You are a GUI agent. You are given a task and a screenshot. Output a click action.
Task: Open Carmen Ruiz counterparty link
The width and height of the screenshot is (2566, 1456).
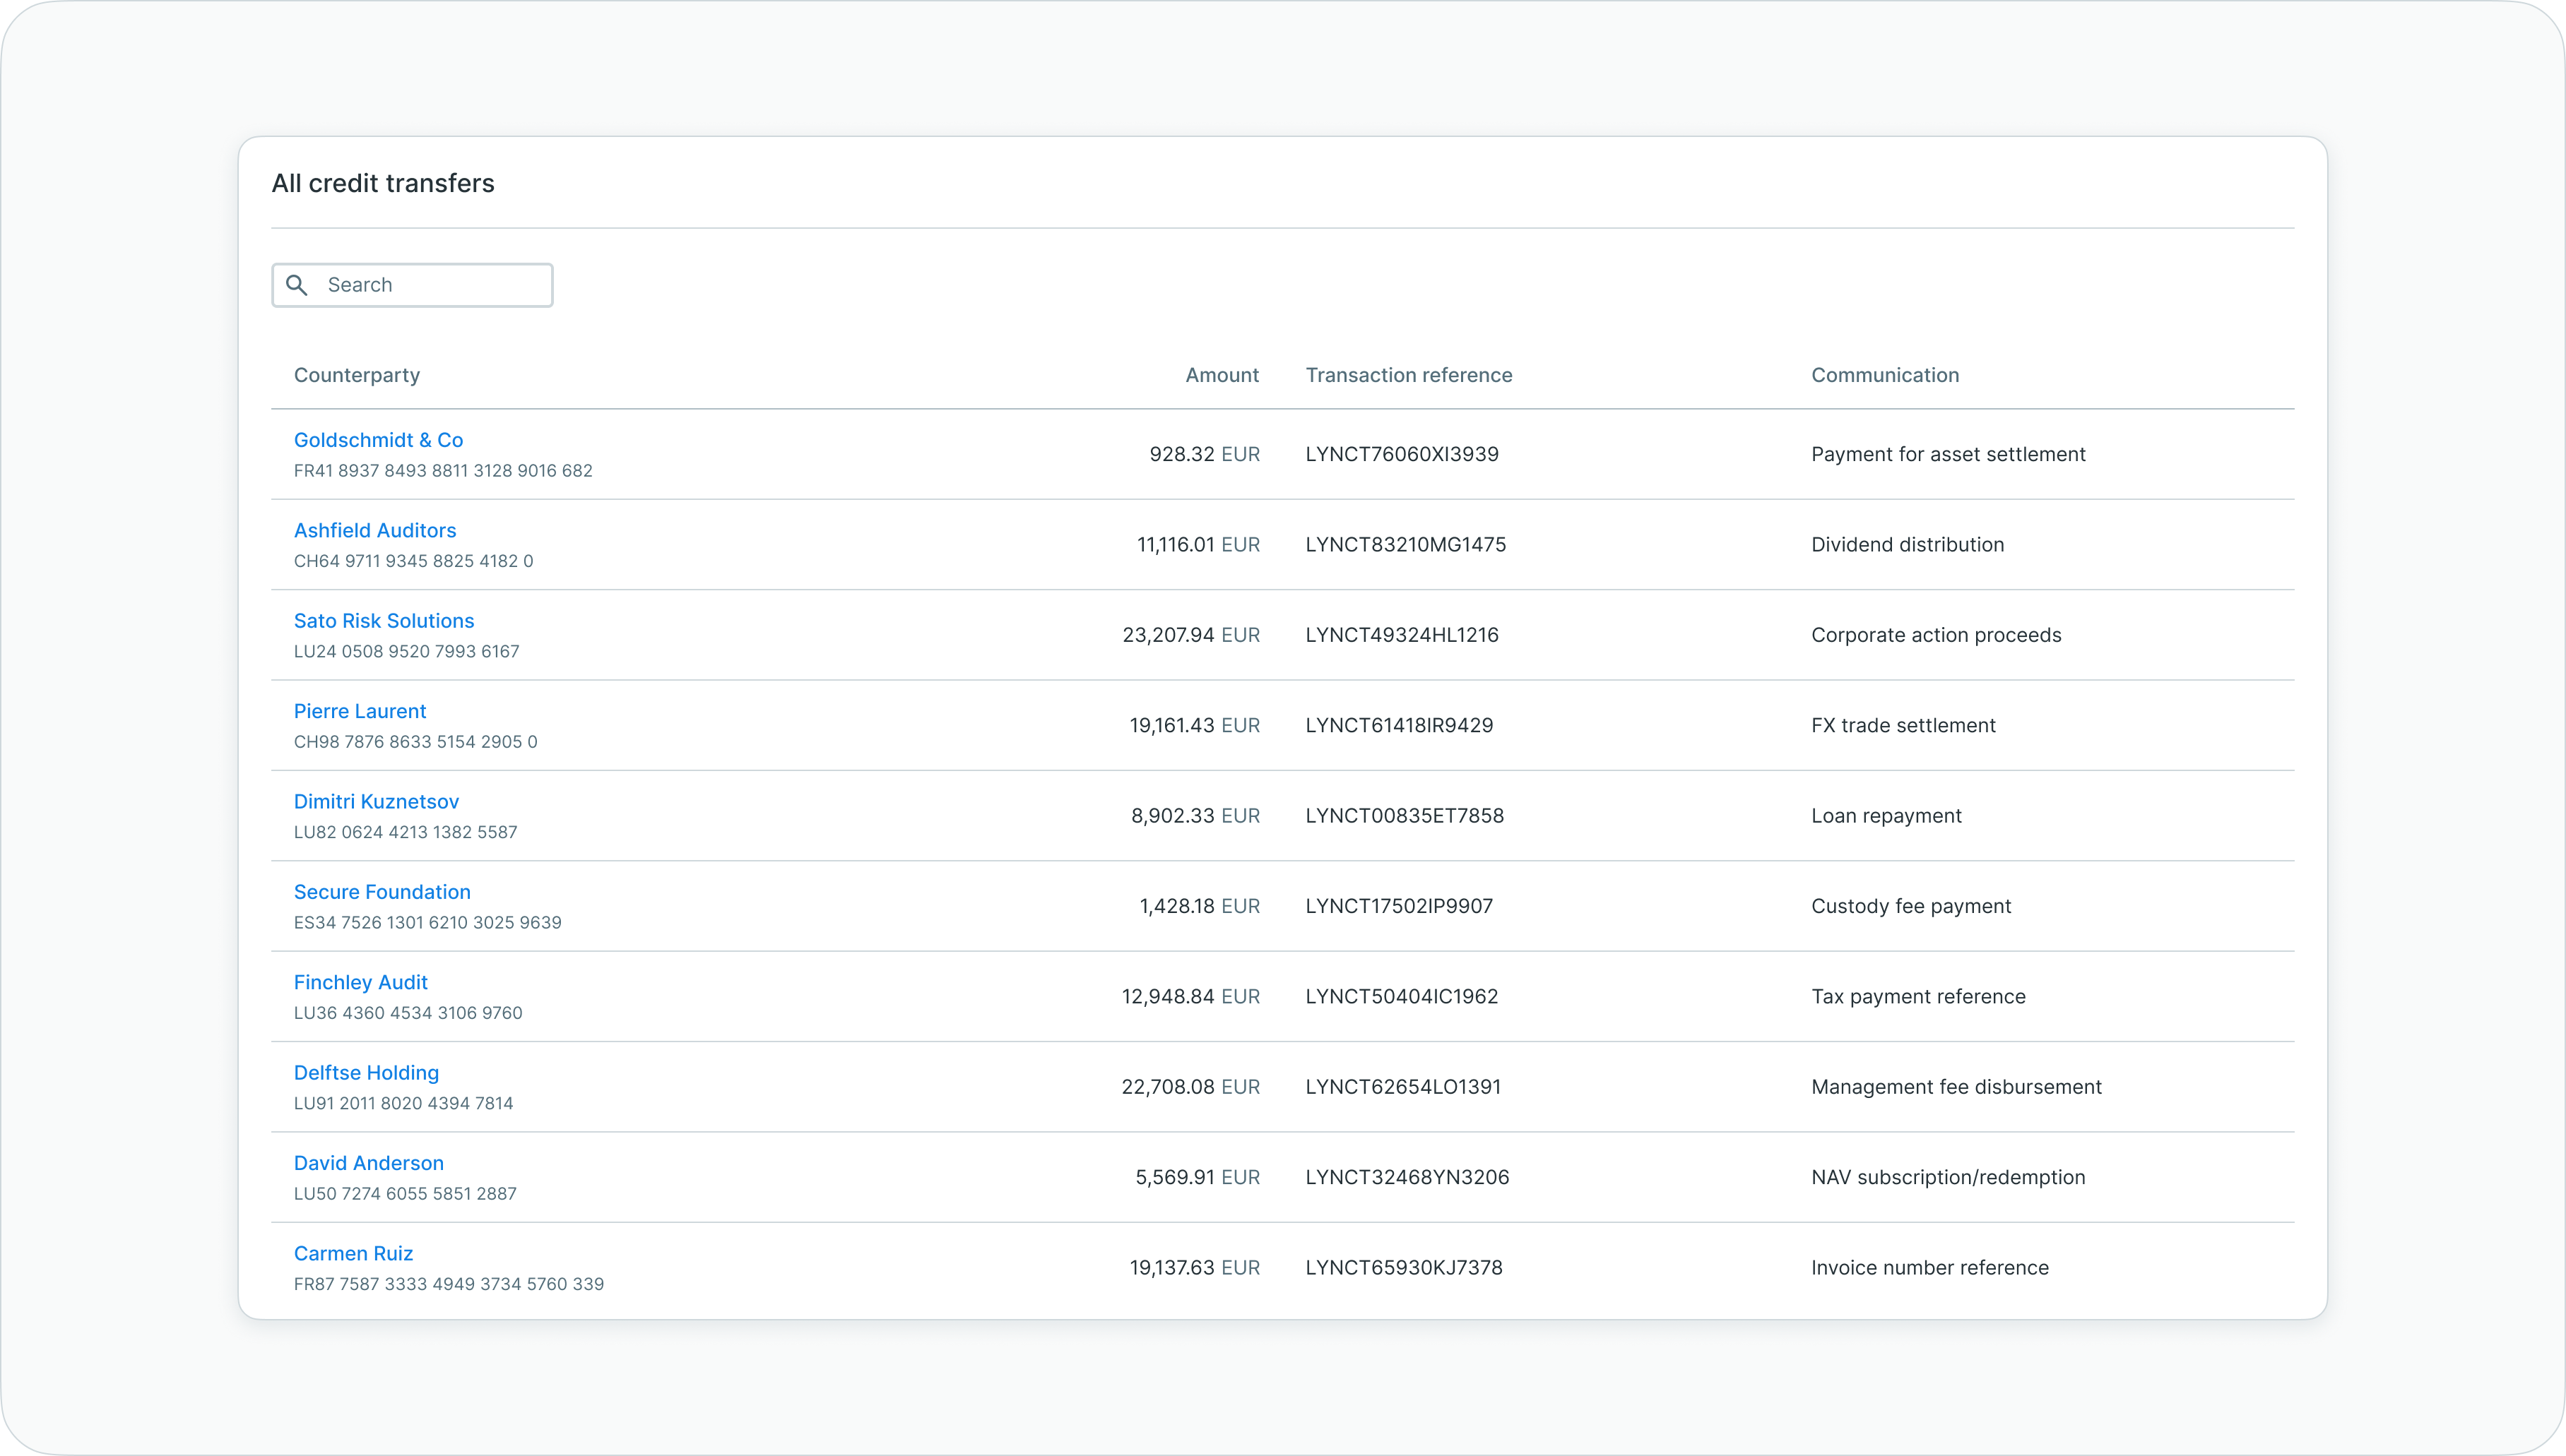[x=353, y=1253]
